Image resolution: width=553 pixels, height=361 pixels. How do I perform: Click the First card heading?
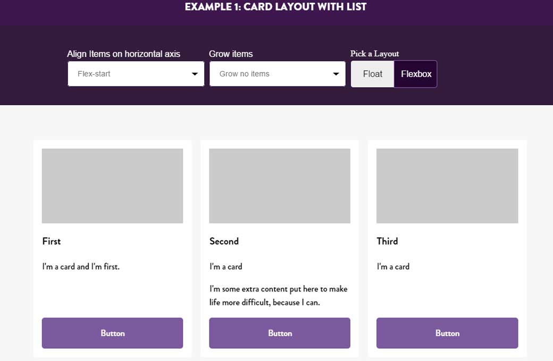(51, 241)
